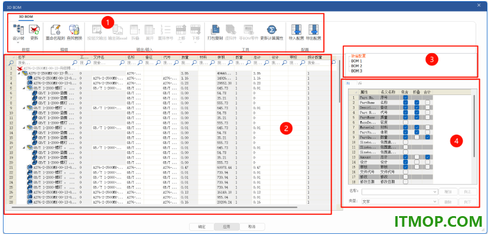The width and height of the screenshot is (488, 235).
Task: Click the 更新 (update) icon
Action: [34, 30]
